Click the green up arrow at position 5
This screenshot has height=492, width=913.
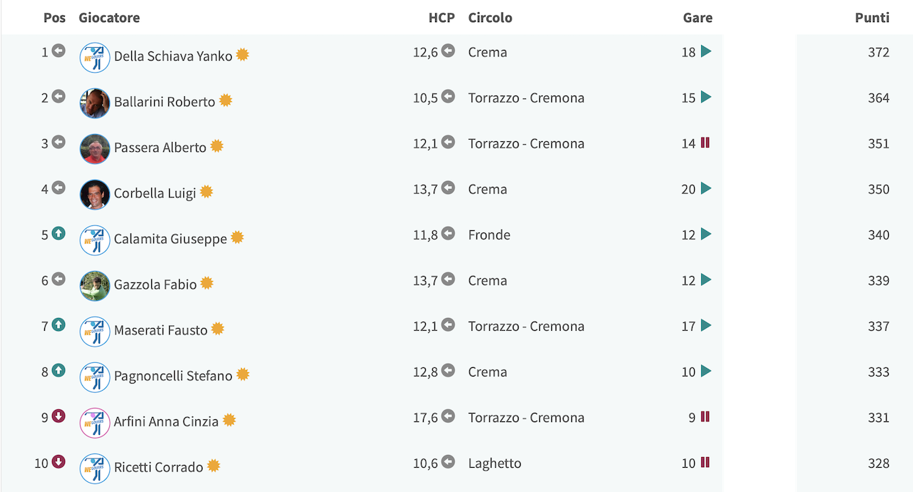(58, 233)
